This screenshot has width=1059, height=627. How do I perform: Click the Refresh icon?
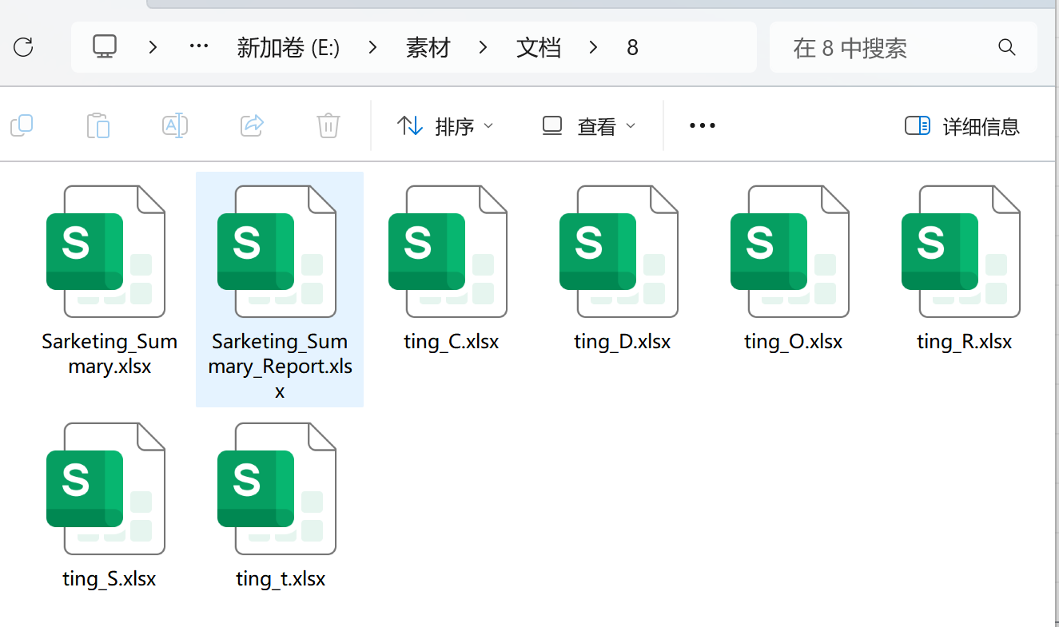[23, 47]
